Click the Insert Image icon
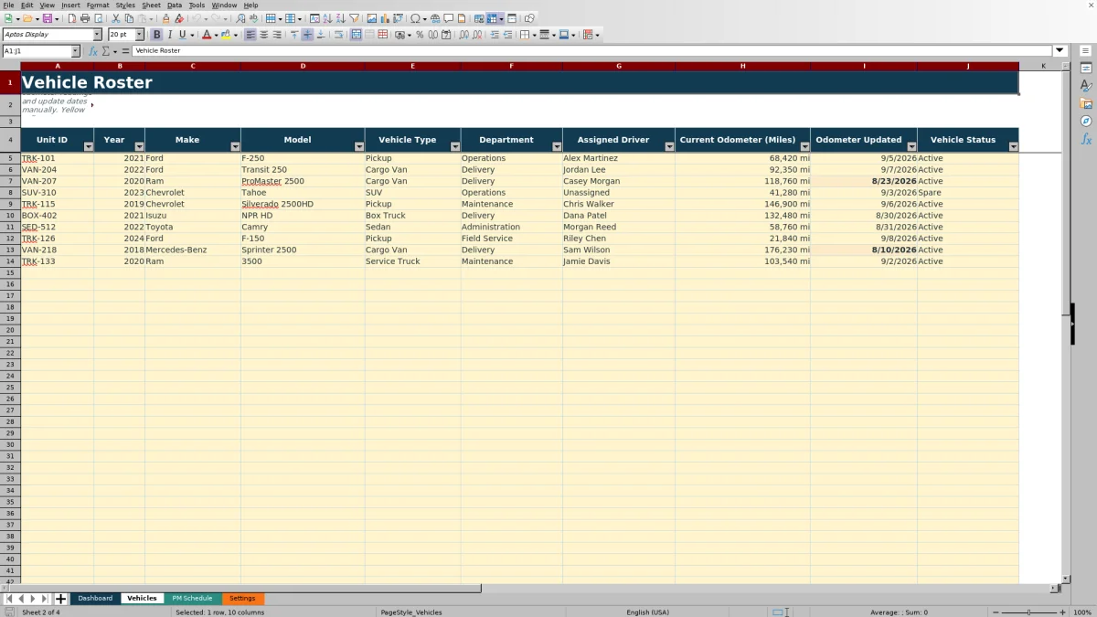 click(371, 18)
